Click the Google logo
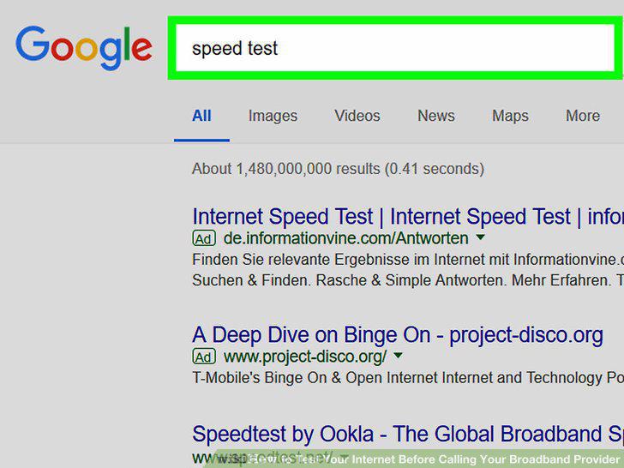The image size is (624, 468). click(x=84, y=47)
